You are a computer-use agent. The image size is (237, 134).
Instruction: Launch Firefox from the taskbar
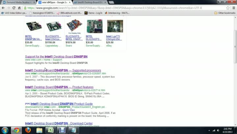(28, 130)
